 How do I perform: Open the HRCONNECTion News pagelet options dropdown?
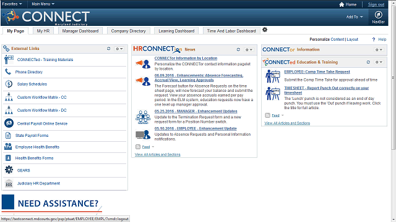point(249,50)
